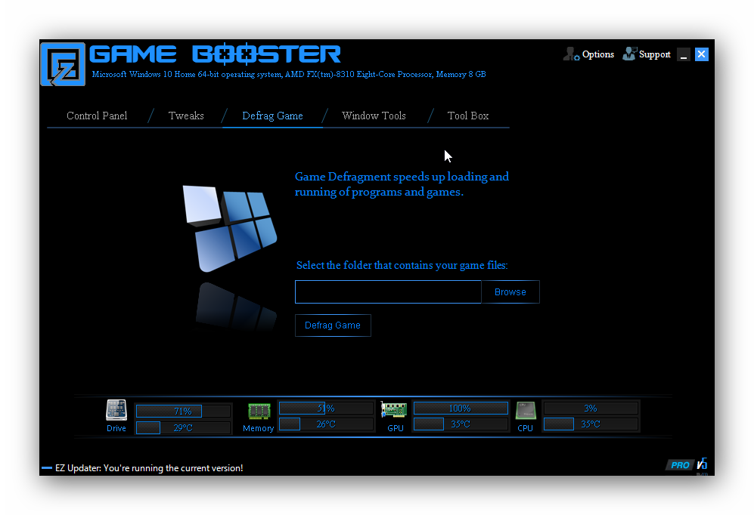Focus the game folder path field
The image size is (754, 515).
click(x=388, y=291)
